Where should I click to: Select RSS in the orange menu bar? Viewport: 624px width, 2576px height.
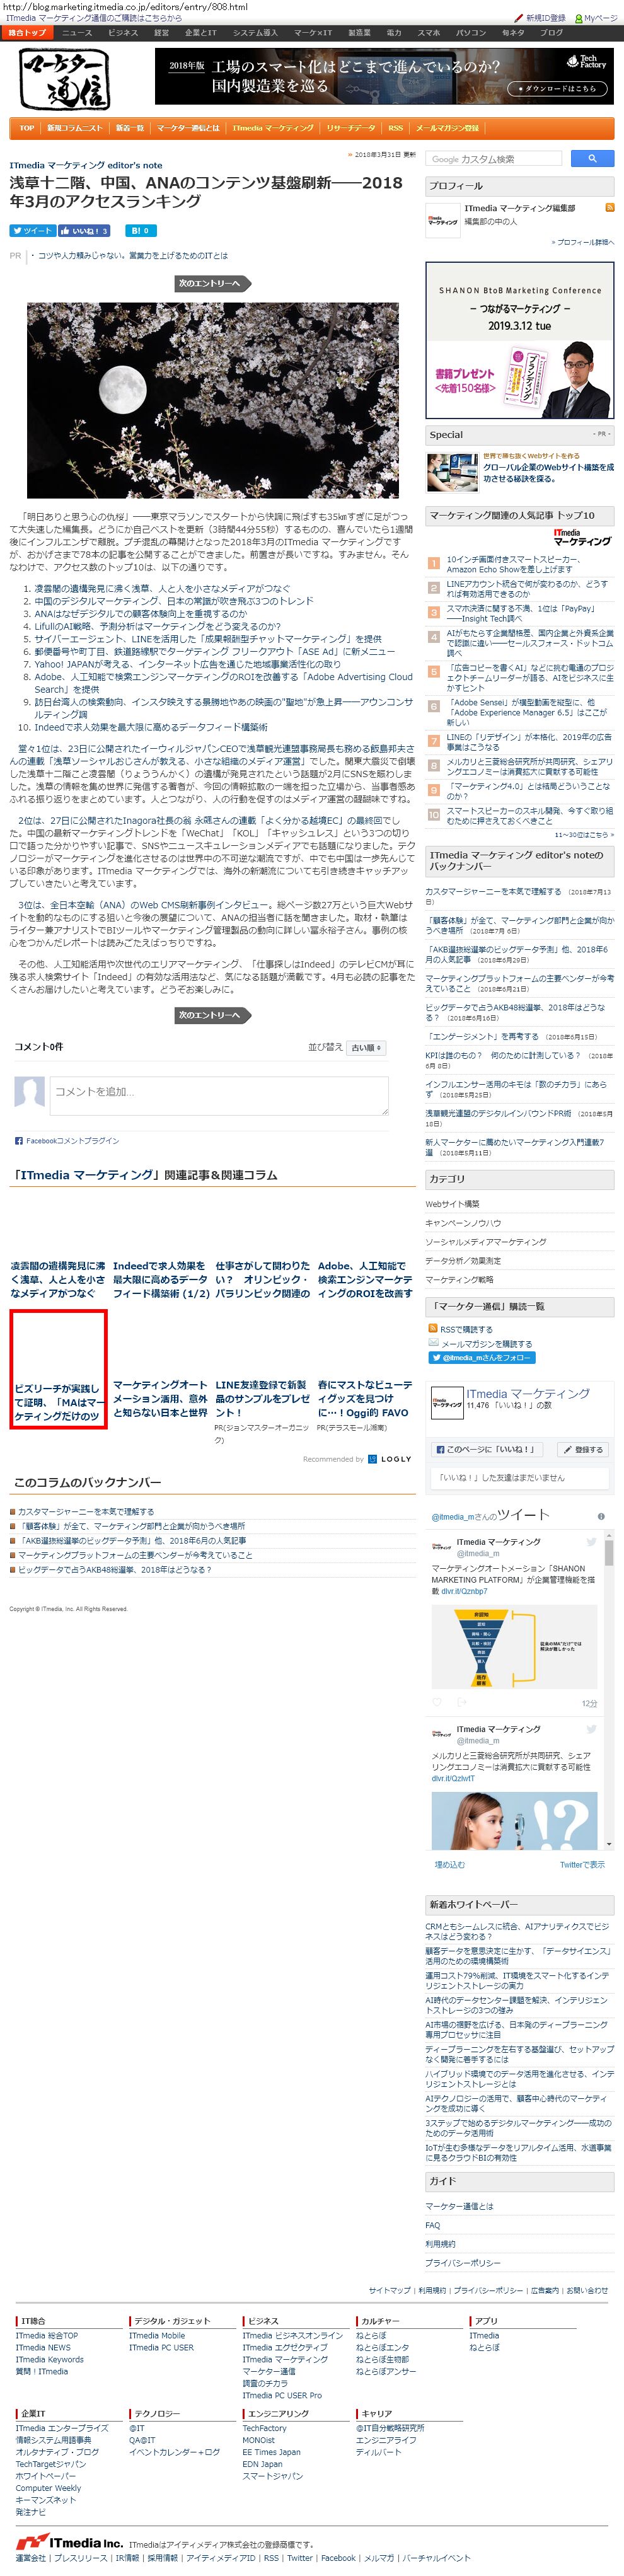396,128
